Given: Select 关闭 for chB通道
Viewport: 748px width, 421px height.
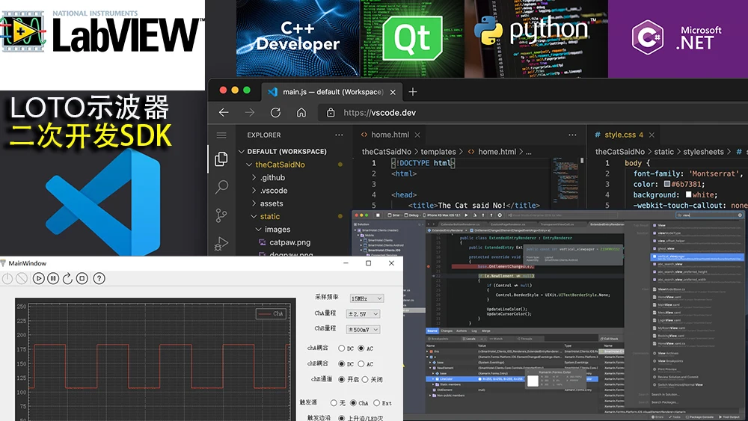Looking at the screenshot, I should (365, 380).
